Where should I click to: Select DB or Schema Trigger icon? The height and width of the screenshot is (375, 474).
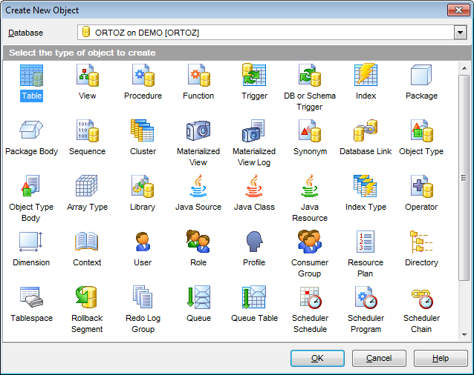[x=310, y=76]
